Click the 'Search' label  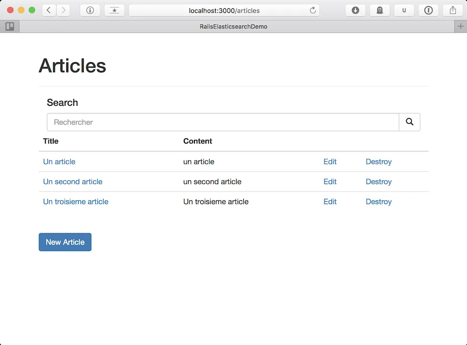[62, 103]
